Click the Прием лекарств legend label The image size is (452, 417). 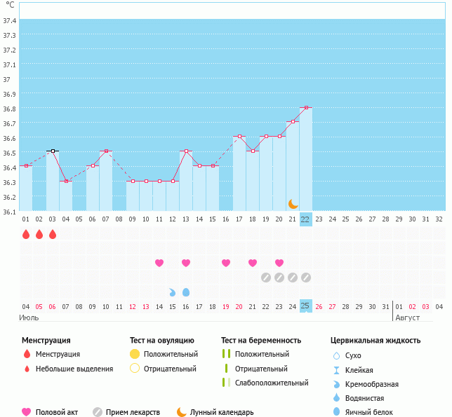coord(133,412)
